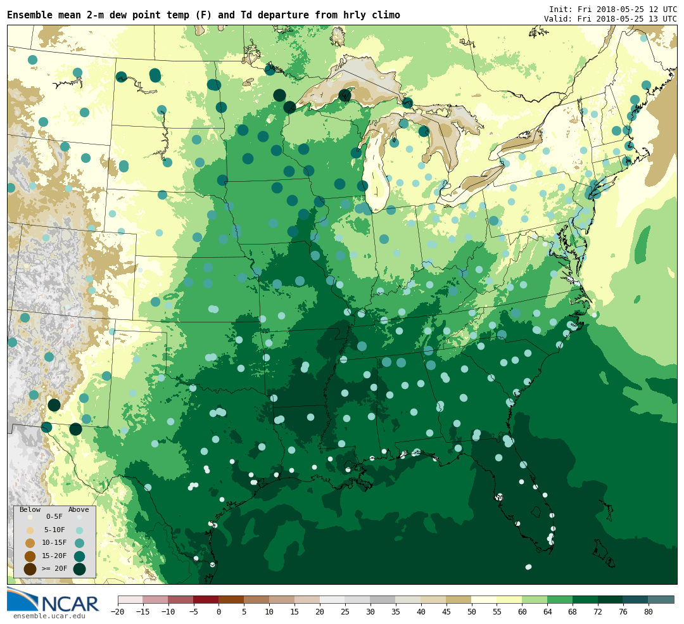This screenshot has height=624, width=684.
Task: Click the ensemble.ucar.edu text
Action: (x=49, y=616)
